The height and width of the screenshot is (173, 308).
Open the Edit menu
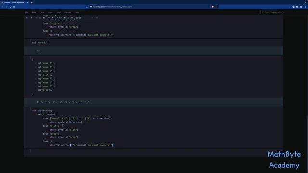(34, 12)
